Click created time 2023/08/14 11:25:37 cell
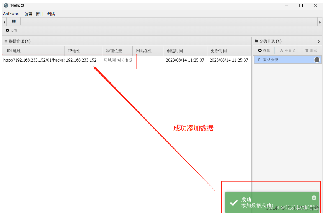 [185, 60]
